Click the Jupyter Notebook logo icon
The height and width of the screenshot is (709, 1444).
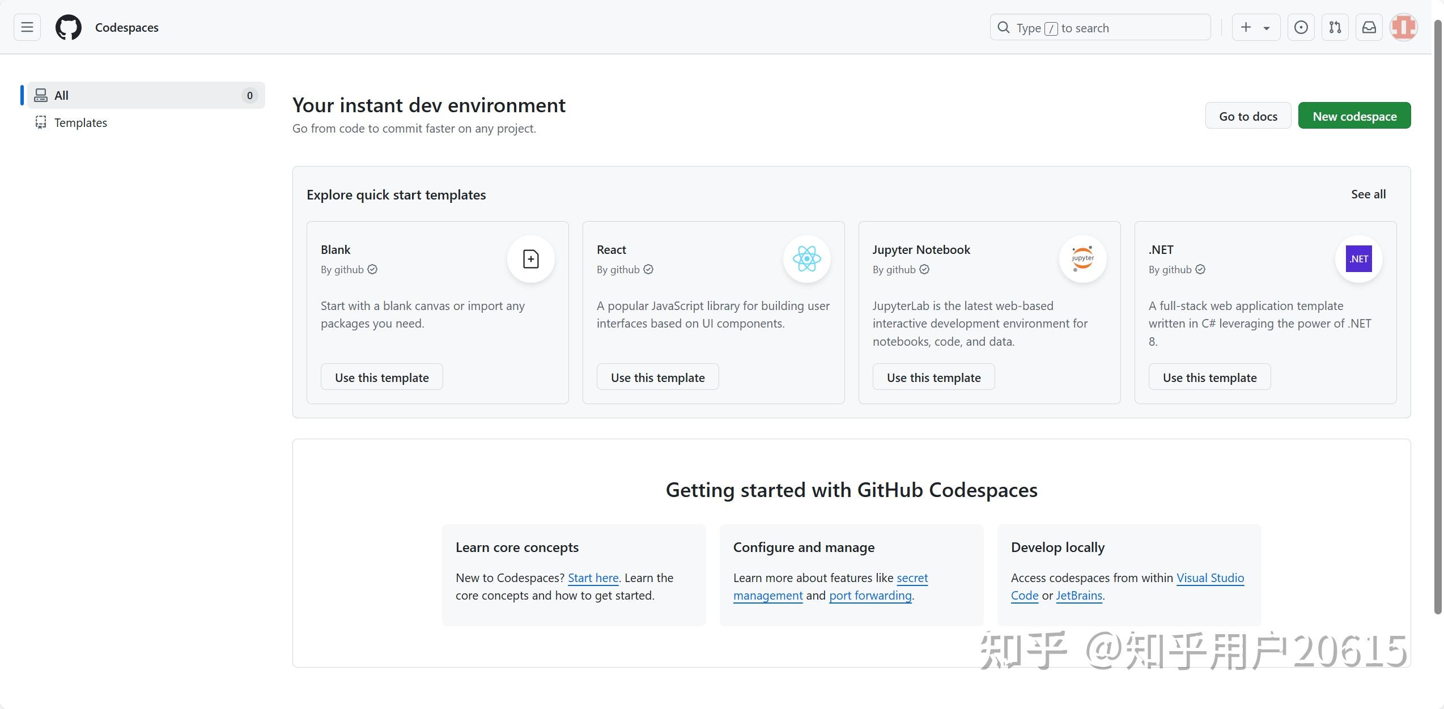[x=1082, y=259]
